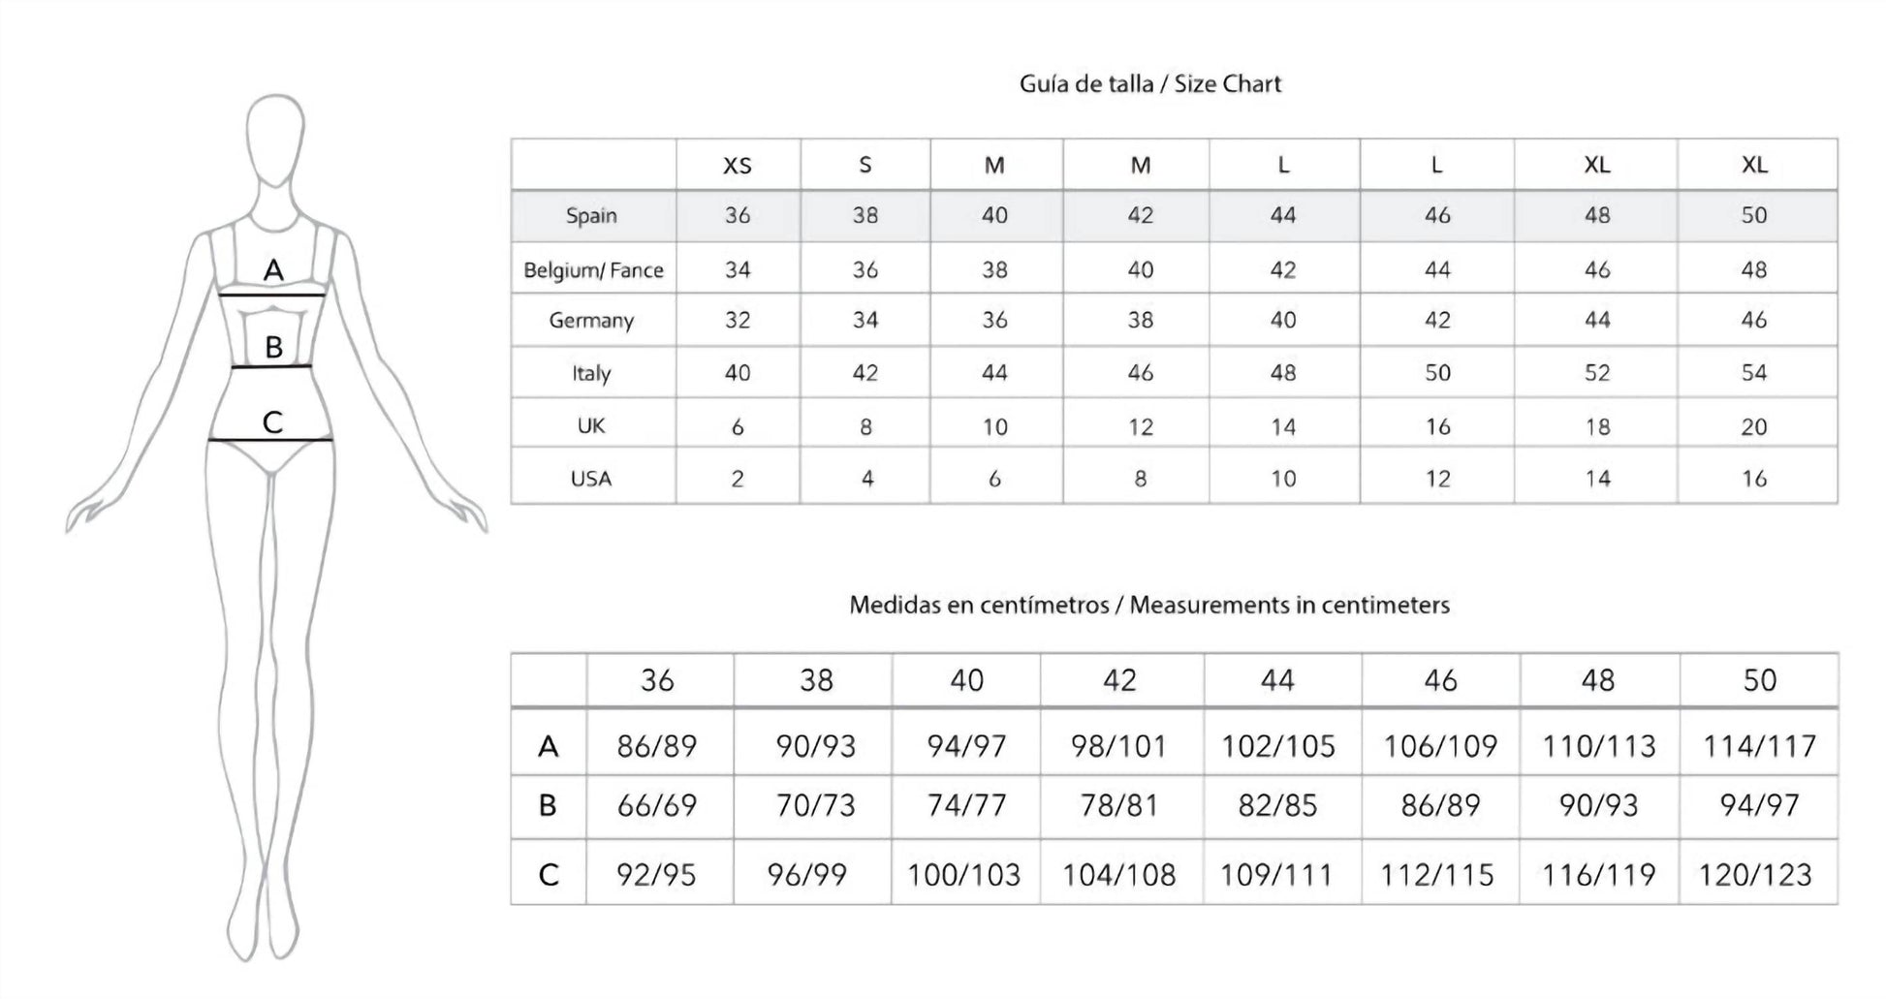Viewport: 1886px width, 999px height.
Task: Click the 'Guía de talla / Size Chart' title
Action: 1149,84
